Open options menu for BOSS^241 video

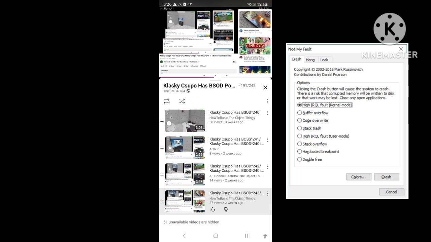267,140
